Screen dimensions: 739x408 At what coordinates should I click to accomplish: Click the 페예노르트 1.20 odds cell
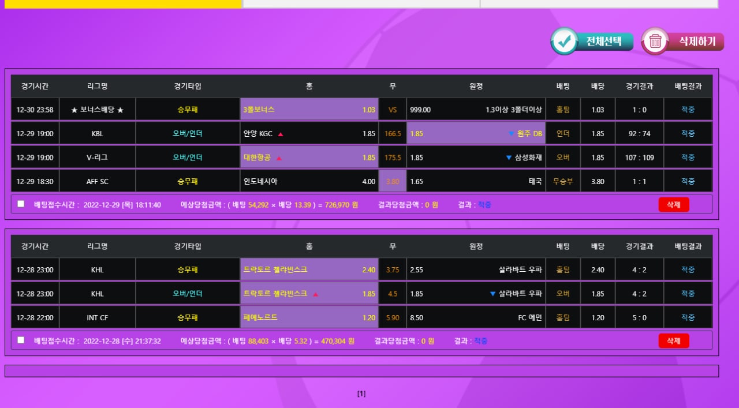309,317
